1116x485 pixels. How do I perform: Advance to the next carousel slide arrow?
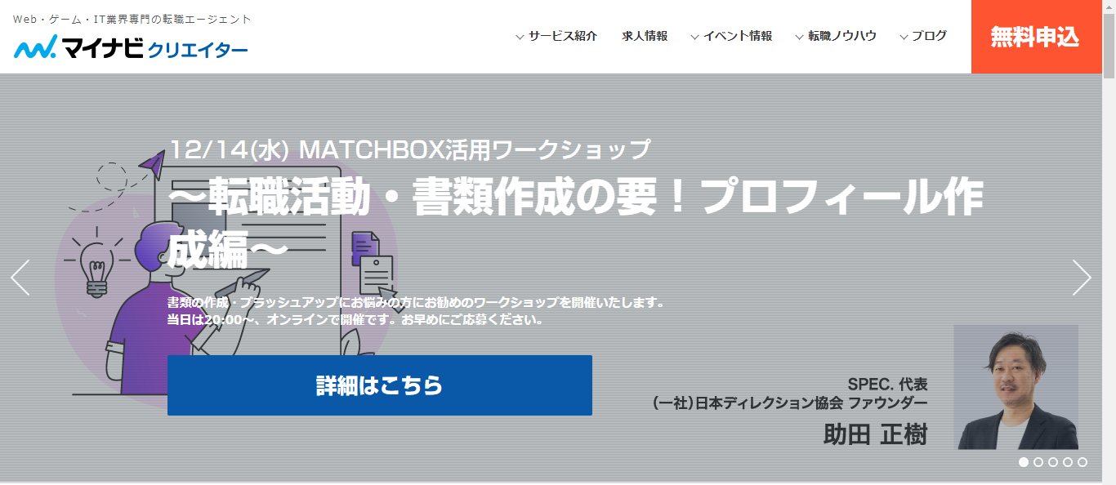pyautogui.click(x=1082, y=278)
